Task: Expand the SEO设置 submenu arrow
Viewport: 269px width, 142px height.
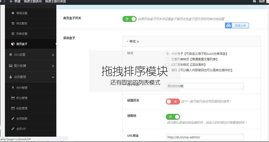Action: pos(53,55)
